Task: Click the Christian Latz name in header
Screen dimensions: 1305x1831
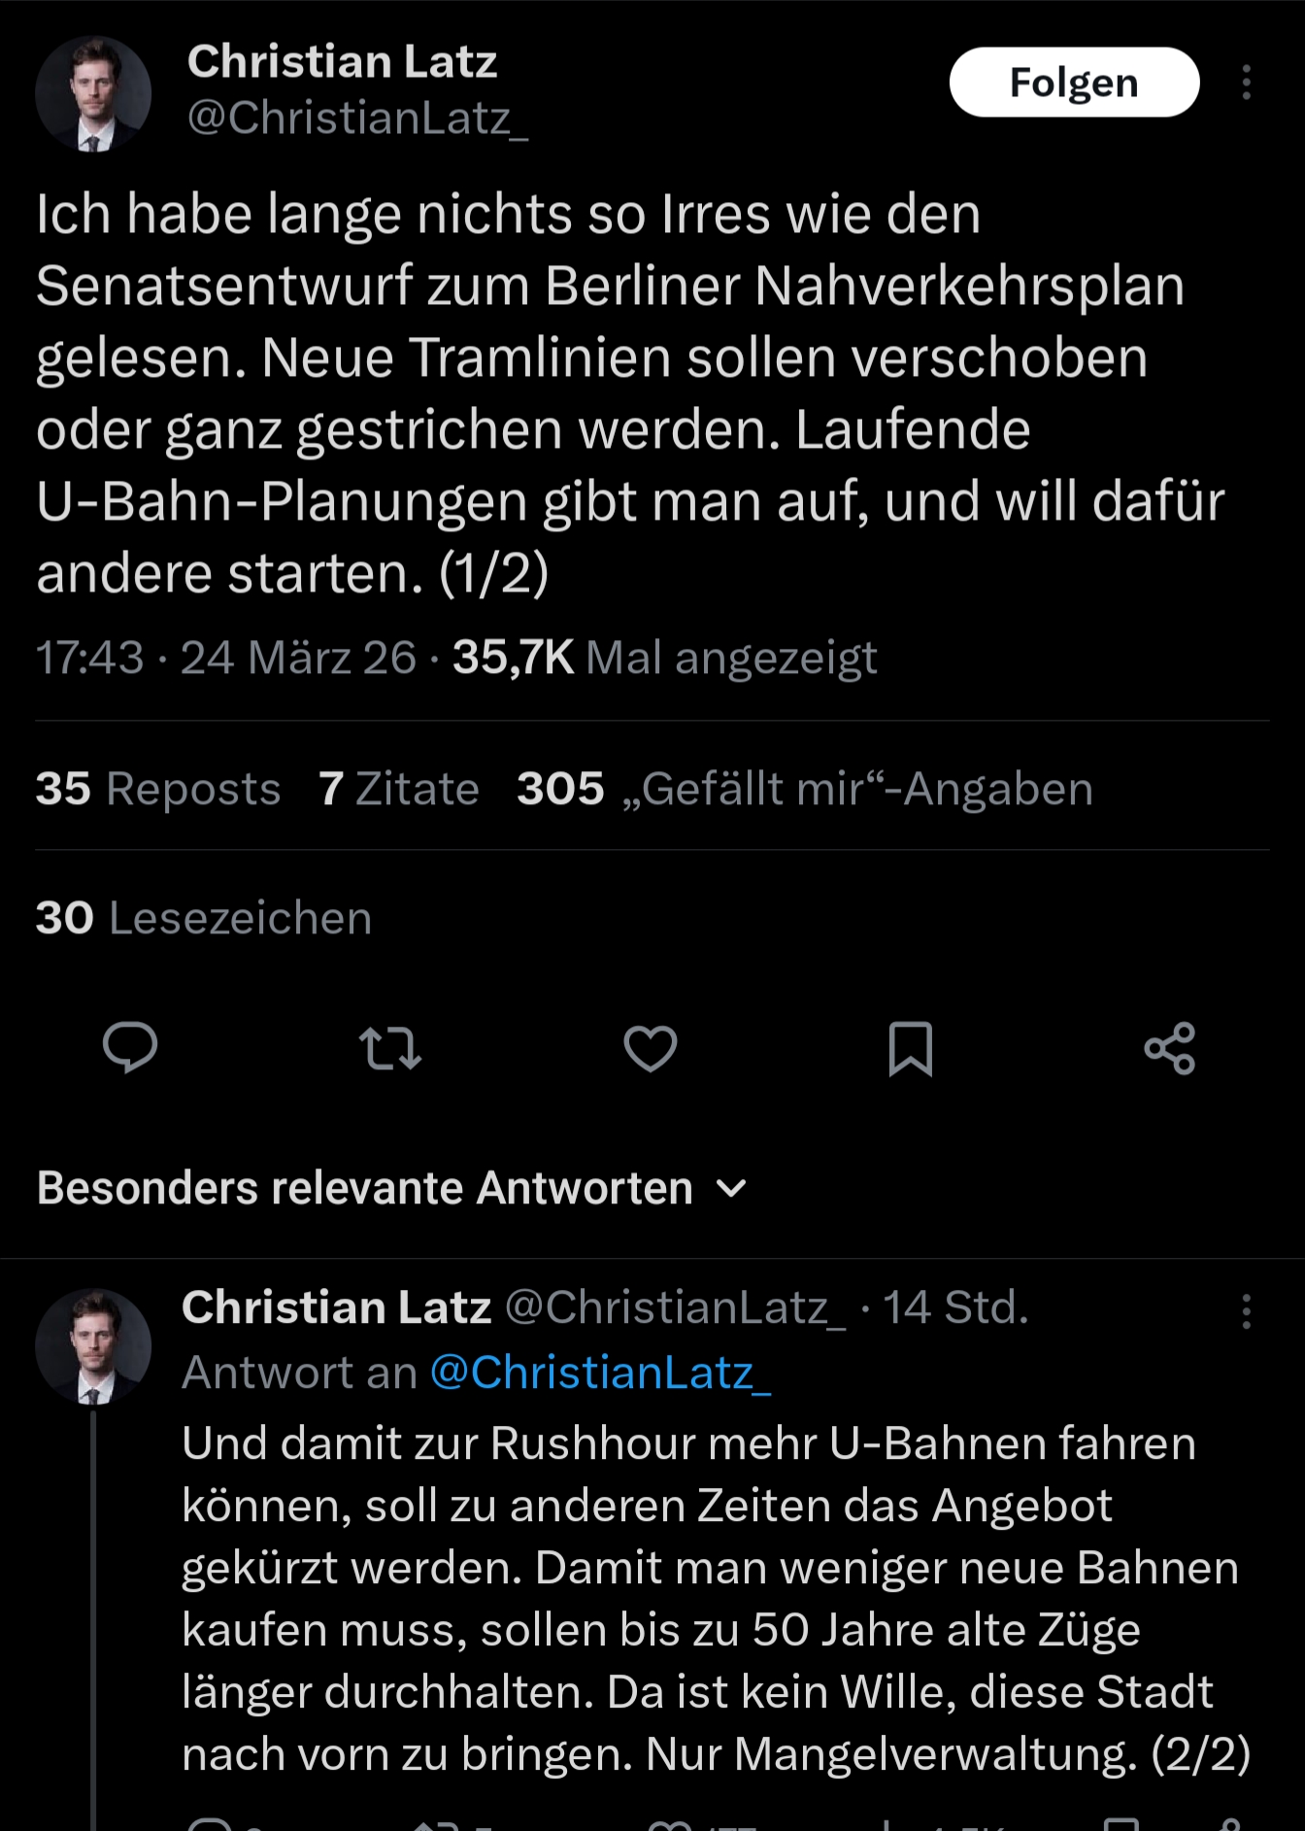Action: (x=342, y=61)
